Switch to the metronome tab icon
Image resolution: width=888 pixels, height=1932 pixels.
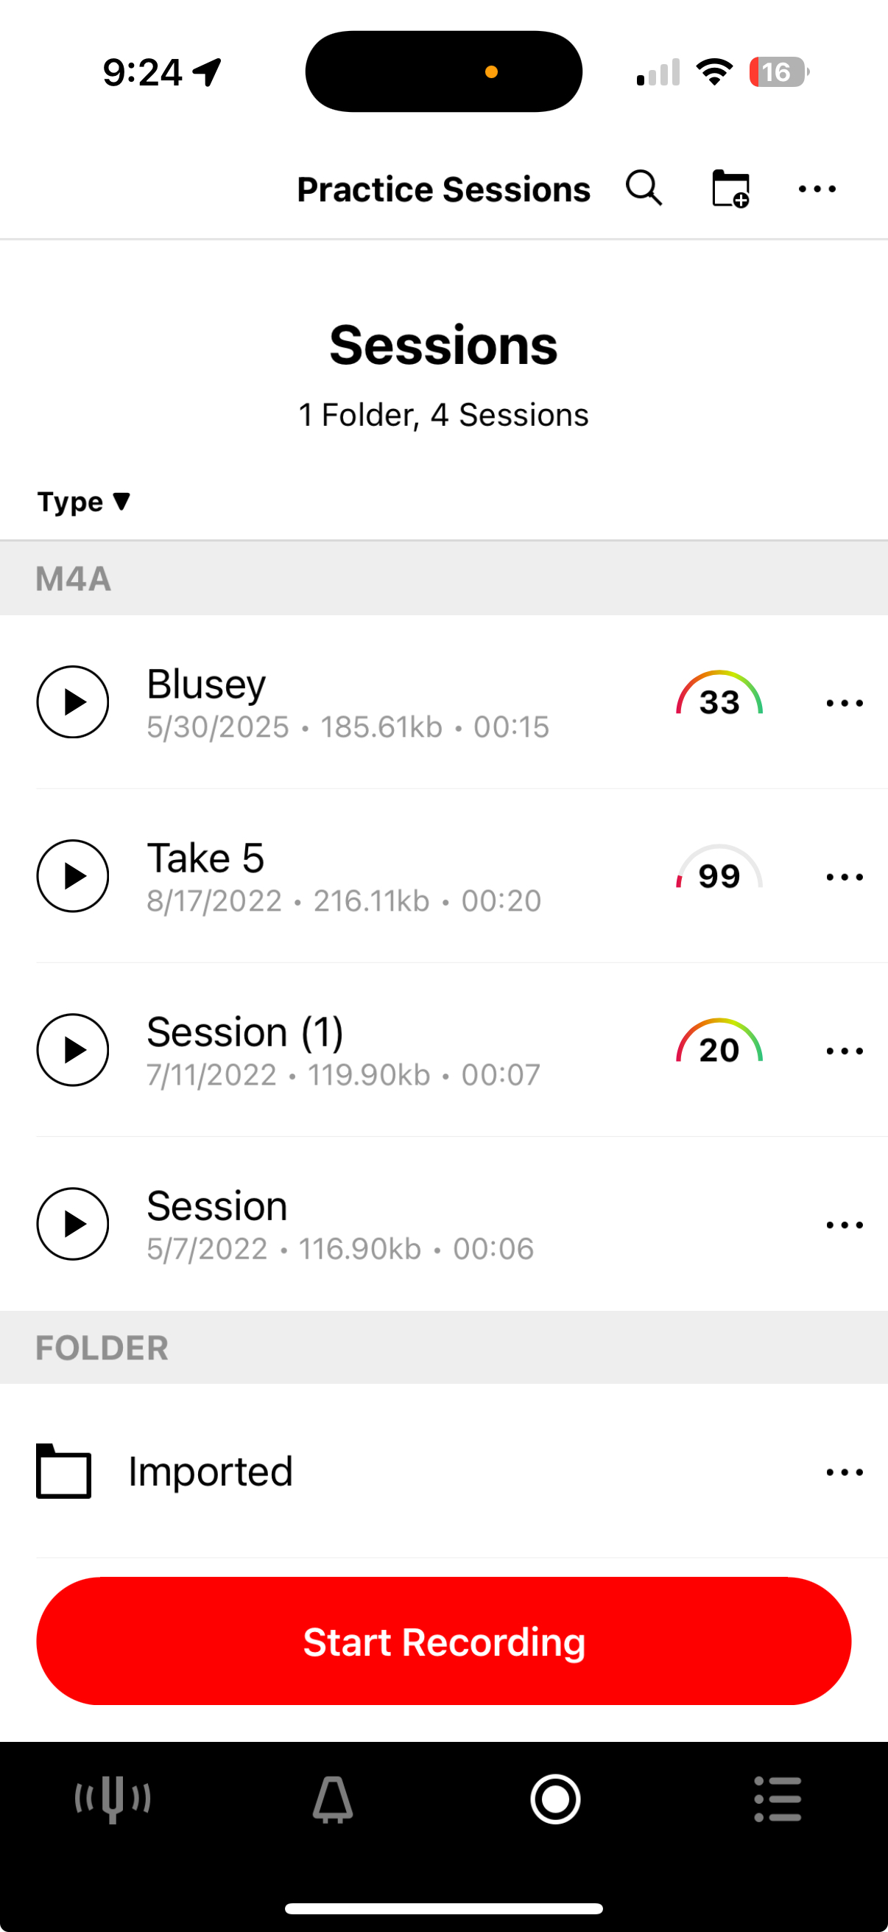pos(333,1799)
